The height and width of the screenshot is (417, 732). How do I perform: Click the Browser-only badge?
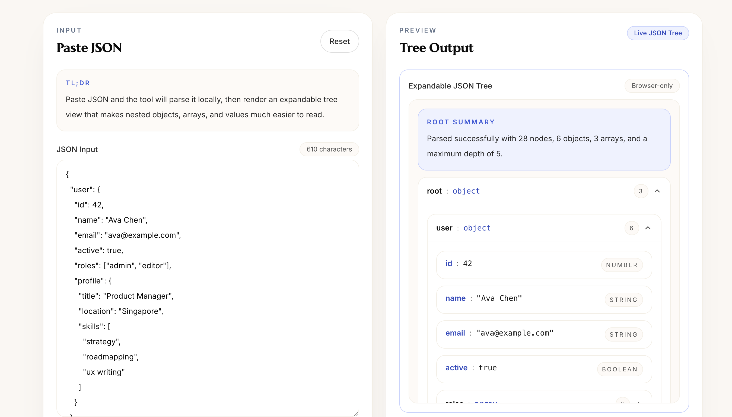coord(652,86)
